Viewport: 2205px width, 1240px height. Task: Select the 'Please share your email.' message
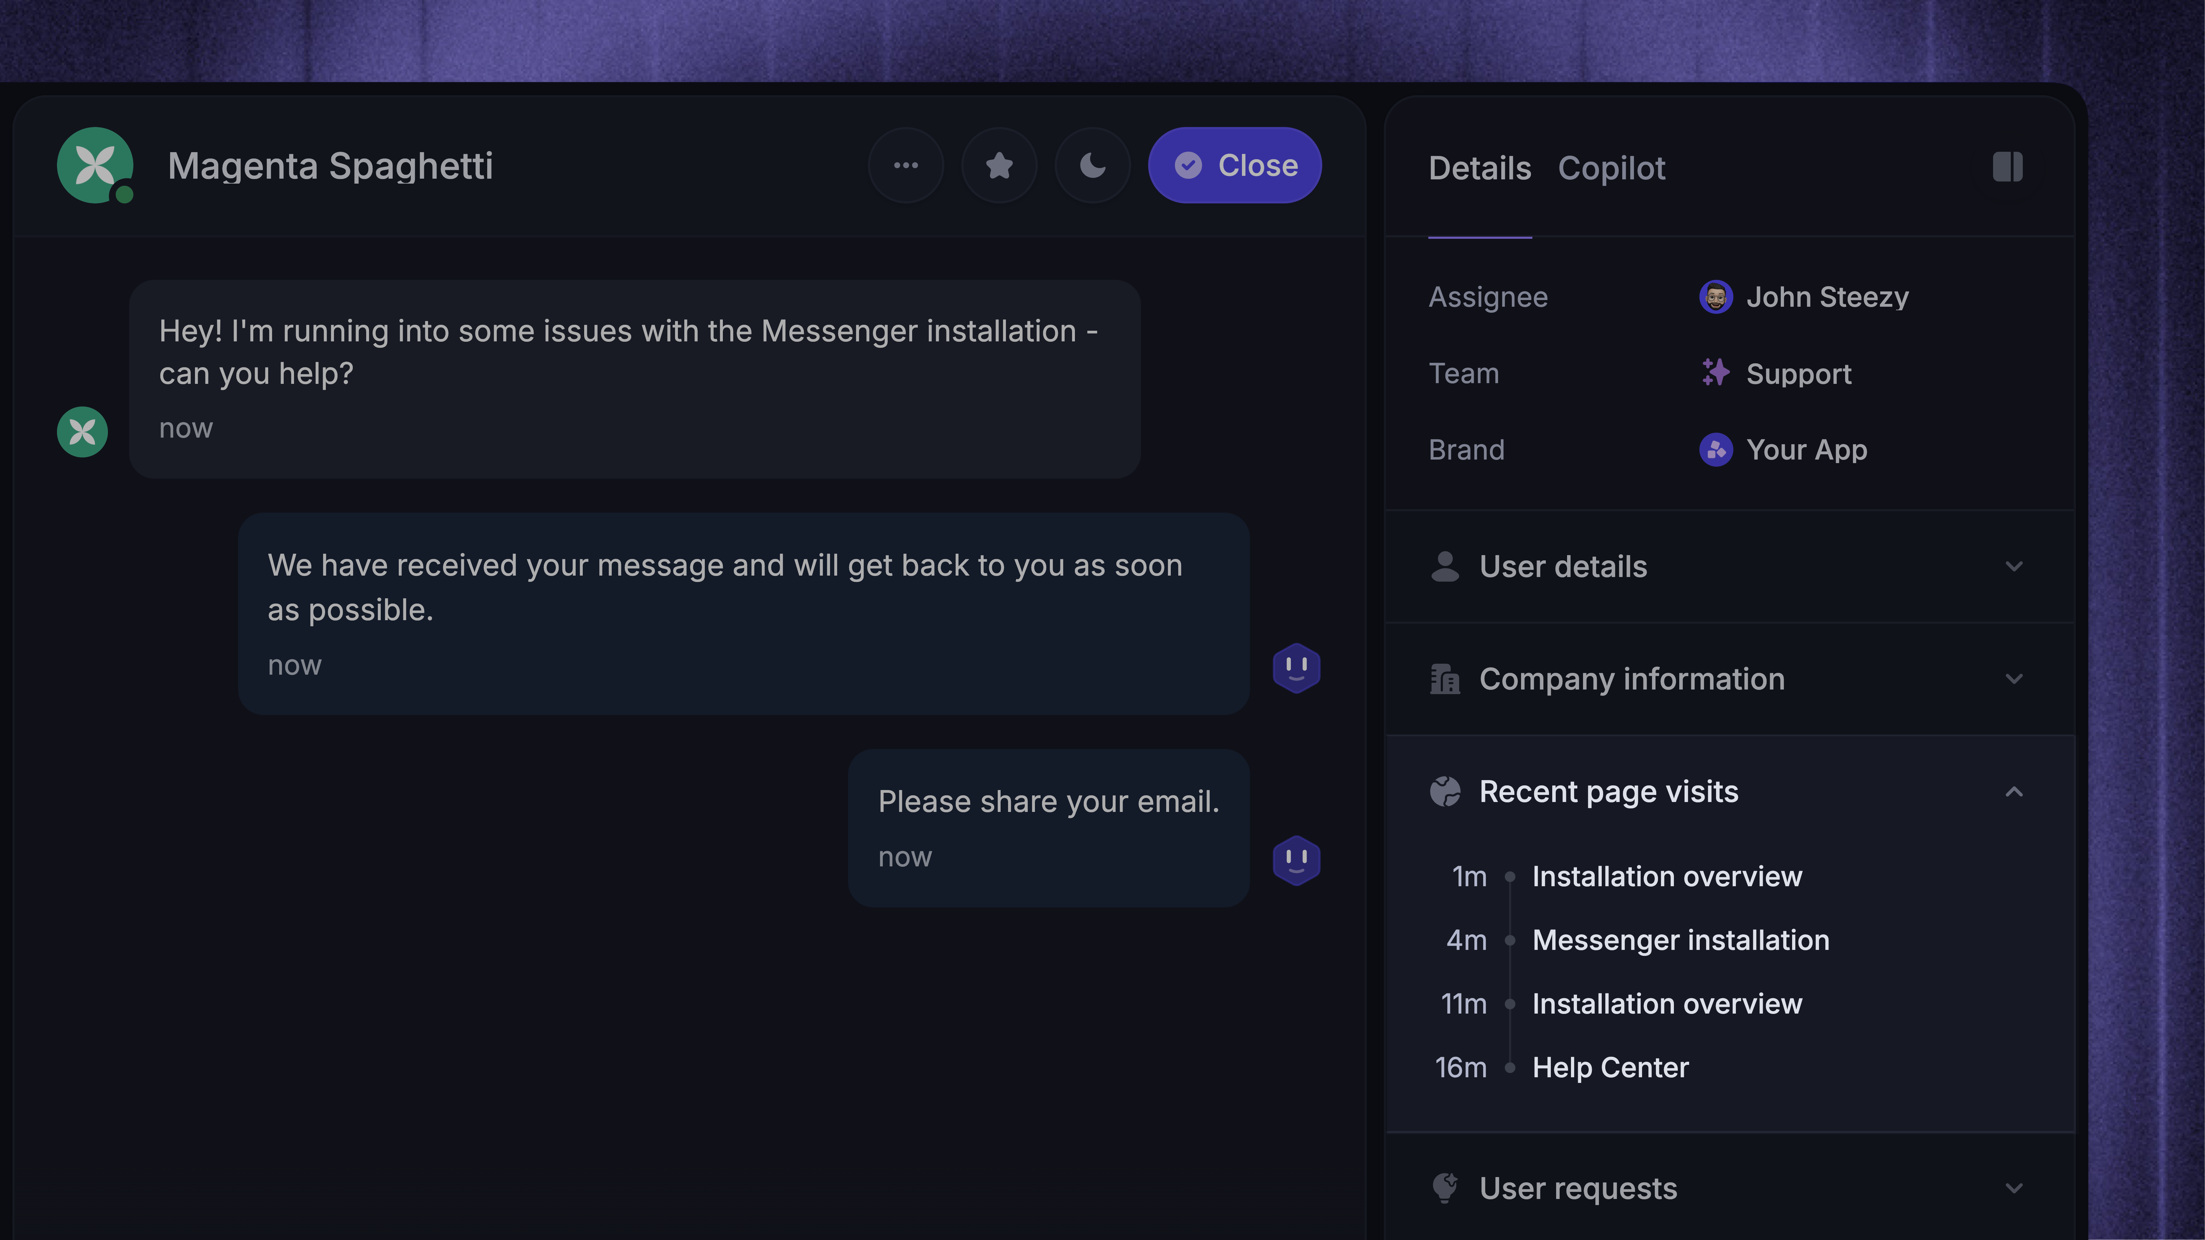pyautogui.click(x=1049, y=829)
